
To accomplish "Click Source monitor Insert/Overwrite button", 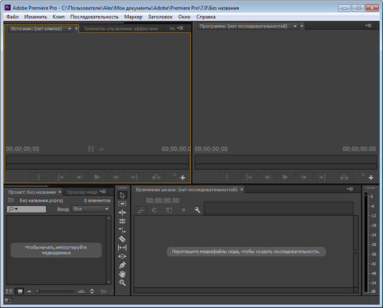I will [x=156, y=177].
